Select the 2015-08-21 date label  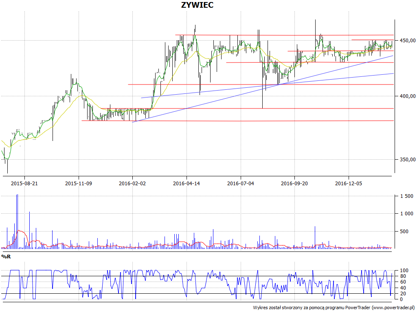pos(24,183)
